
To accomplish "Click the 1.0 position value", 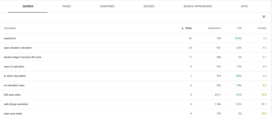I will (x=264, y=39).
